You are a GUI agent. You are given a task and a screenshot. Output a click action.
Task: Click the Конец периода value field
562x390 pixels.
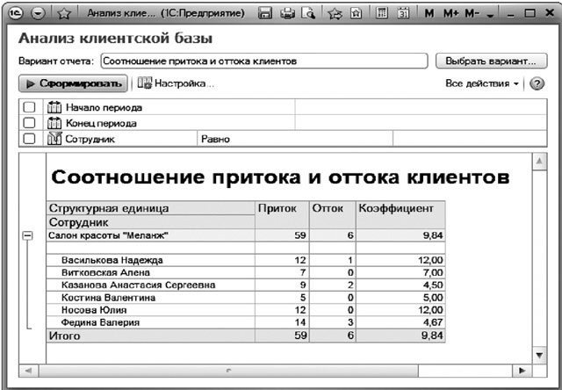[421, 123]
